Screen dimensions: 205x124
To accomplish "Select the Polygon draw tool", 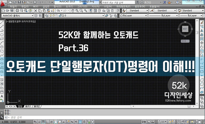I will click(2, 35).
